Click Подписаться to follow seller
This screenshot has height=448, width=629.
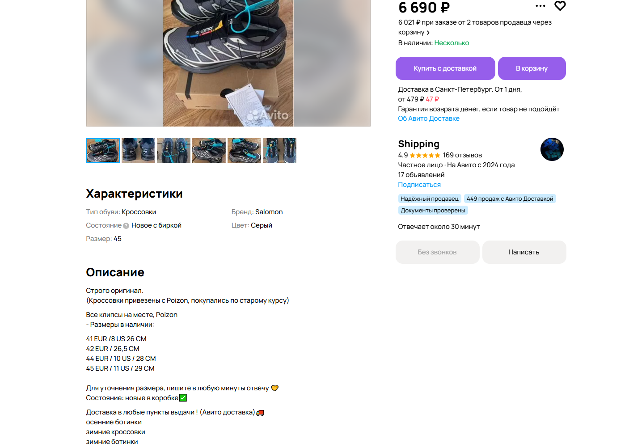tap(419, 185)
